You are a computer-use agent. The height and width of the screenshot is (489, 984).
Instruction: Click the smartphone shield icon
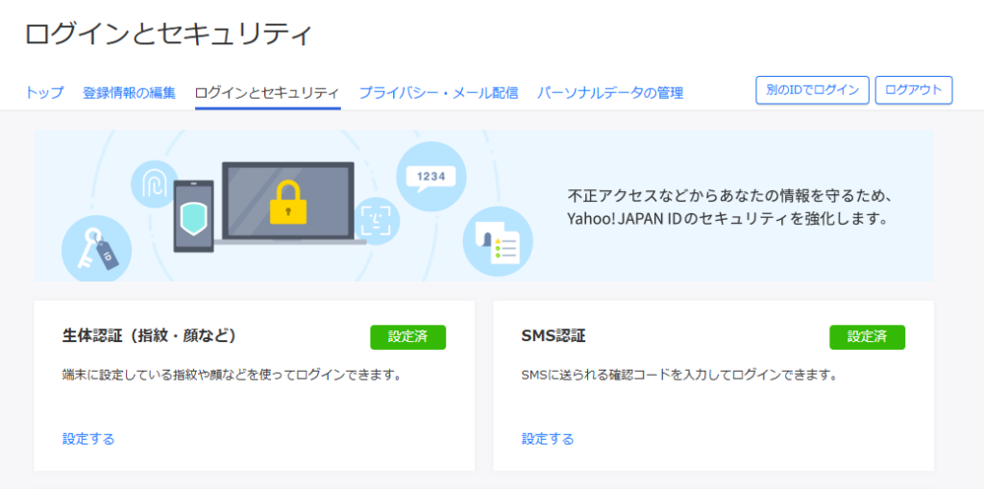tap(193, 217)
